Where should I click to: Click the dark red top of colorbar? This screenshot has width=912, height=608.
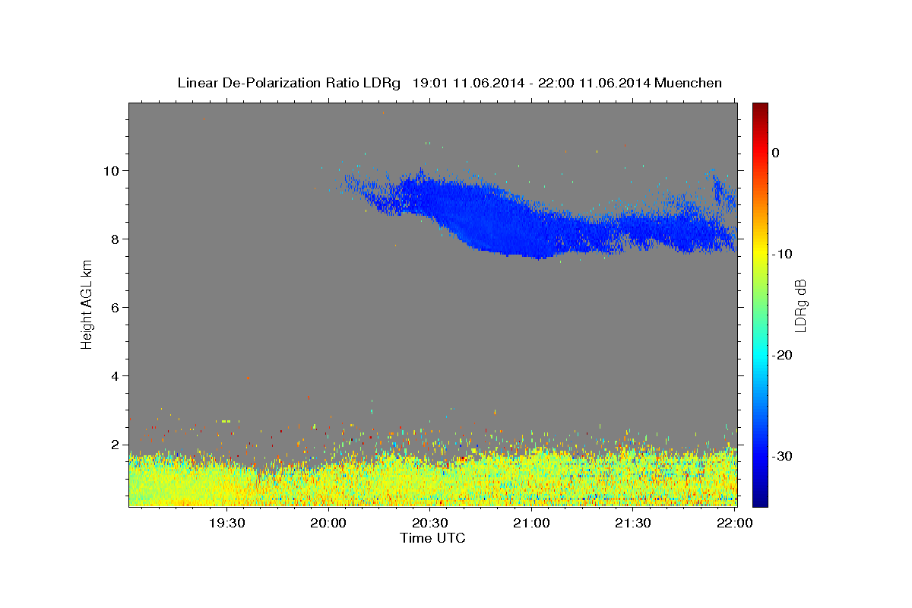click(x=760, y=109)
